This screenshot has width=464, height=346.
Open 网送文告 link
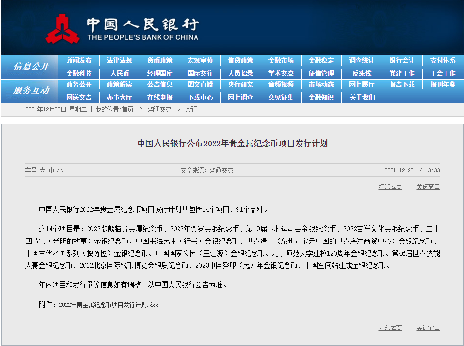pos(79,97)
